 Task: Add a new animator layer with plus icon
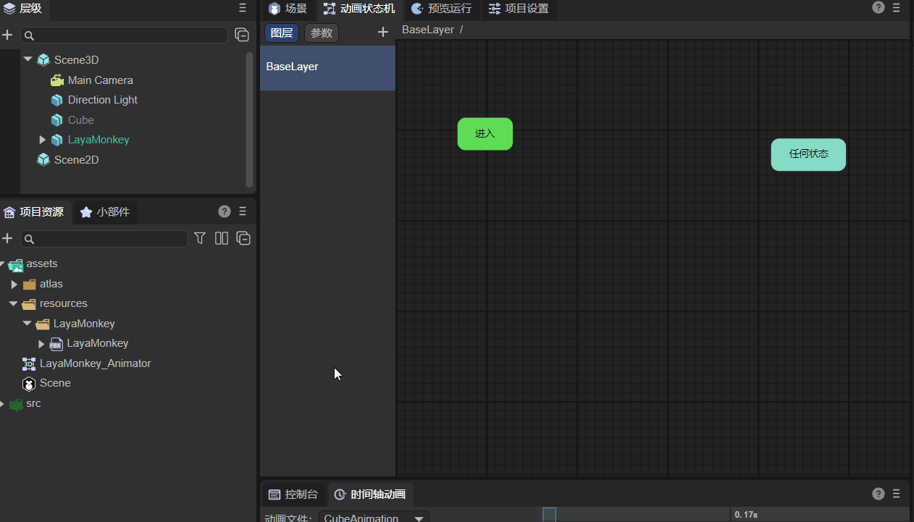pyautogui.click(x=383, y=32)
